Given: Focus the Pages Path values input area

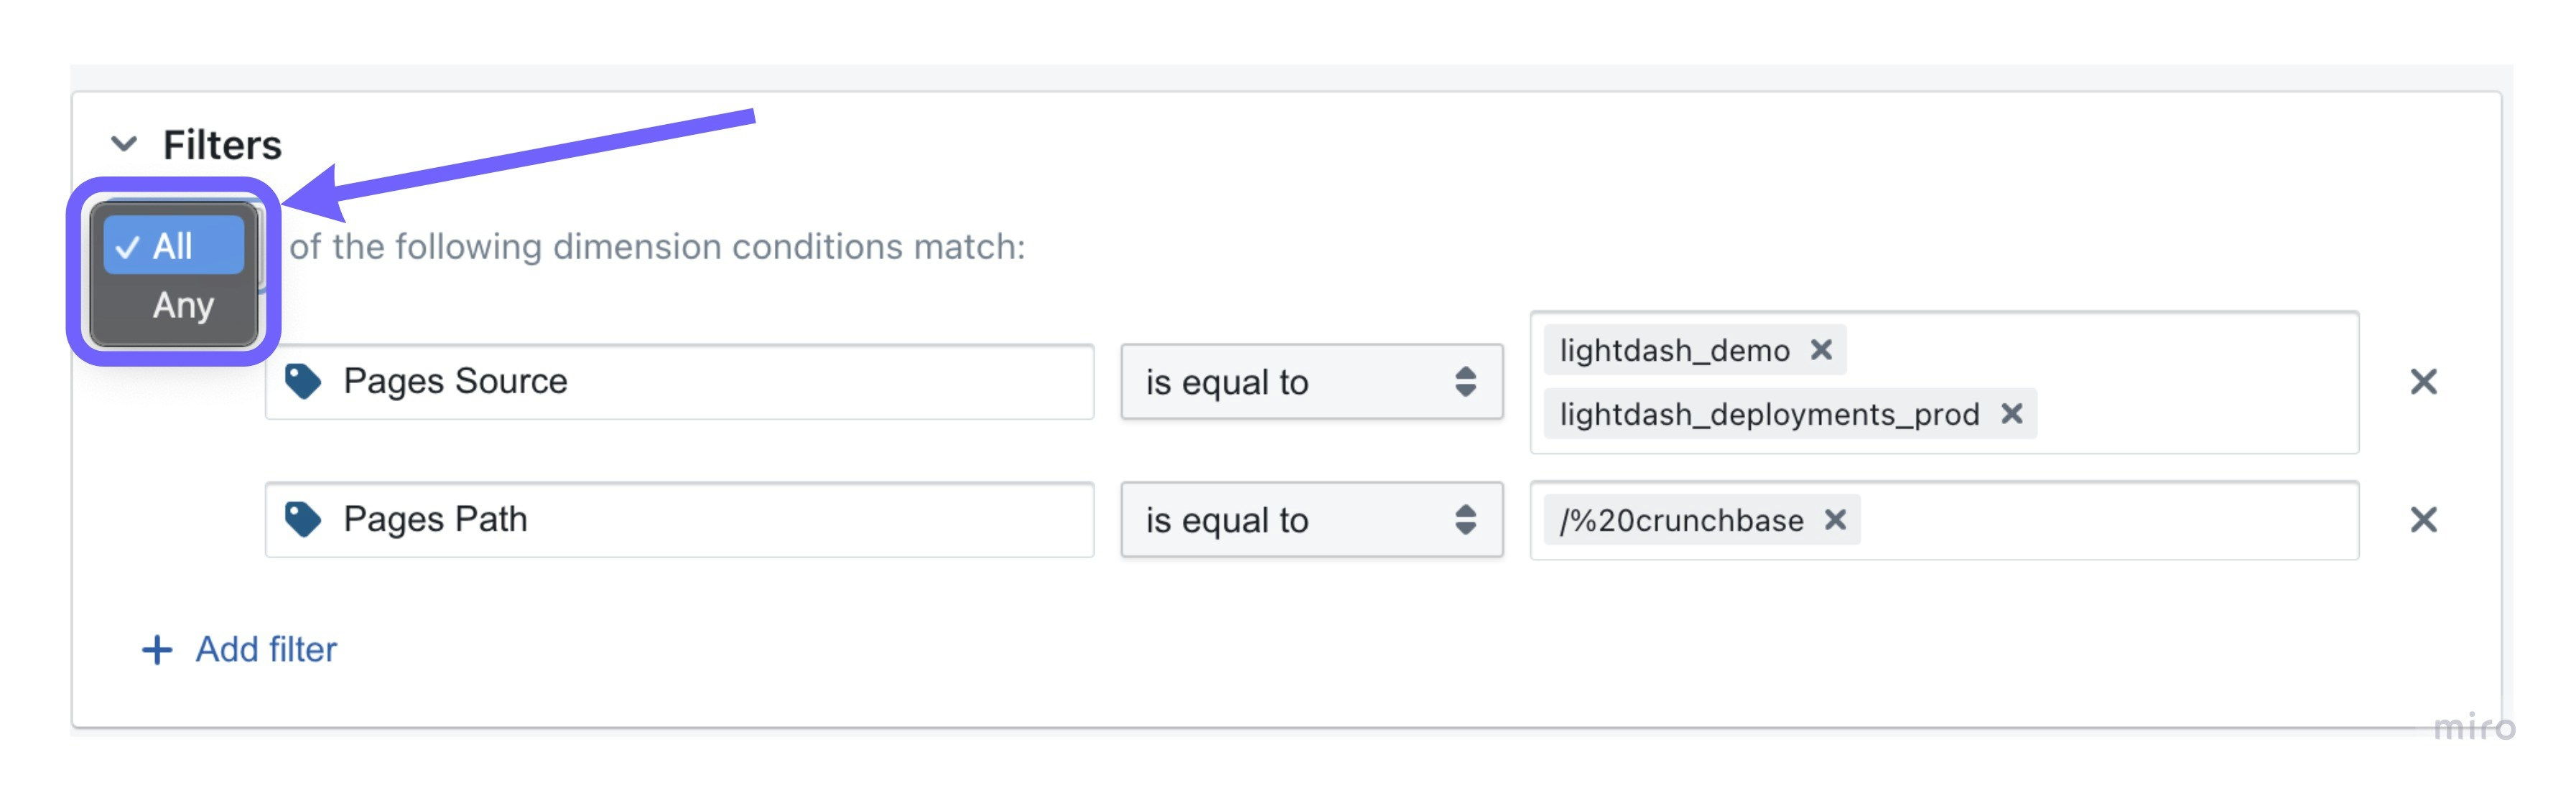Looking at the screenshot, I should [2100, 519].
